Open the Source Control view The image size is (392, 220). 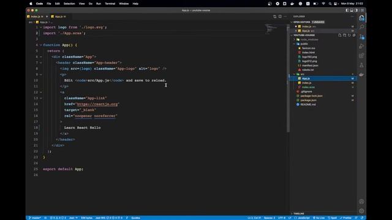click(361, 37)
